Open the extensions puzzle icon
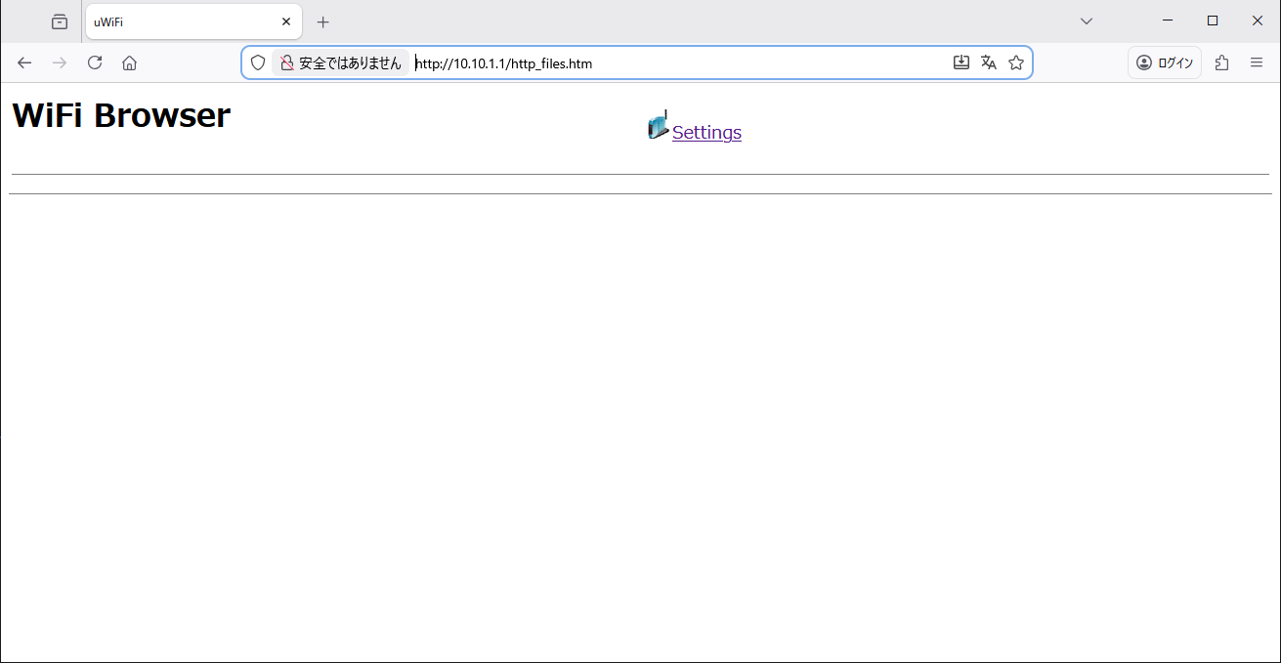1281x663 pixels. pos(1221,62)
